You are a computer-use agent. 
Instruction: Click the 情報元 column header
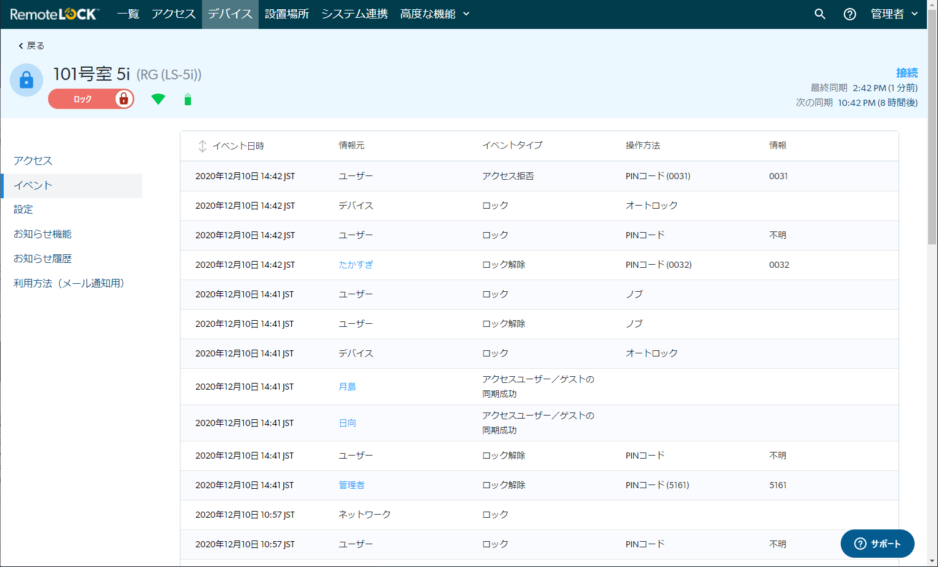(x=352, y=145)
